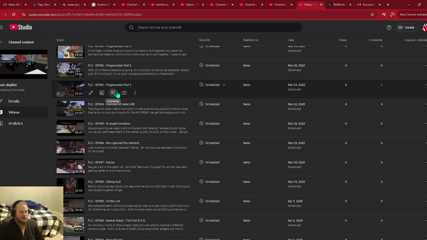
Task: Open Videos in the playlist sidebar
Action: (14, 112)
